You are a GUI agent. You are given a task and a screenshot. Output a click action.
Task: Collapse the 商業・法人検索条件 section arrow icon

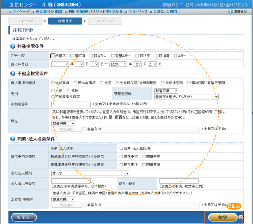click(12, 139)
